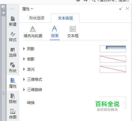Open the 形状 (Shapes) sidebar tool
The height and width of the screenshot is (121, 132).
(x=13, y=68)
